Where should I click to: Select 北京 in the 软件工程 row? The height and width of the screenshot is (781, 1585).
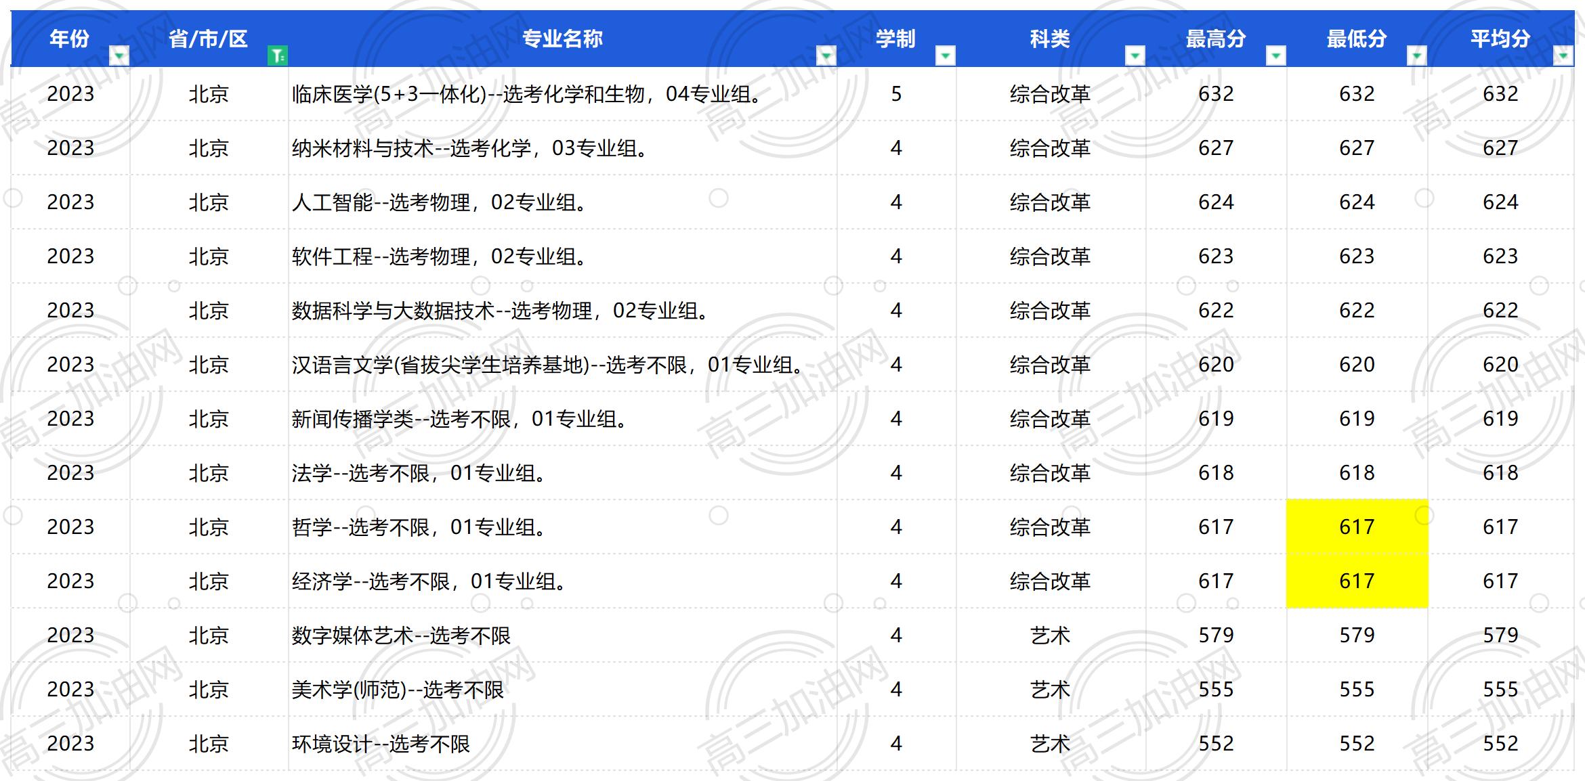tap(209, 256)
